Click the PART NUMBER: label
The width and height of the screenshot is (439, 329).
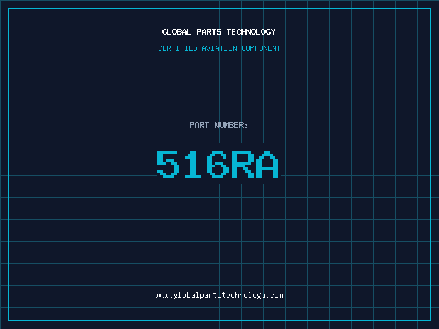[219, 125]
